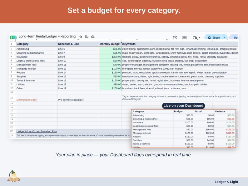Select the Line 9 cell
The width and height of the screenshot is (248, 186).
(x=78, y=57)
